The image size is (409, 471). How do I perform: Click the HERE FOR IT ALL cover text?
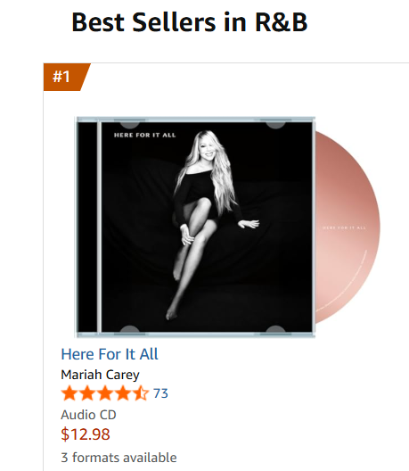[144, 136]
